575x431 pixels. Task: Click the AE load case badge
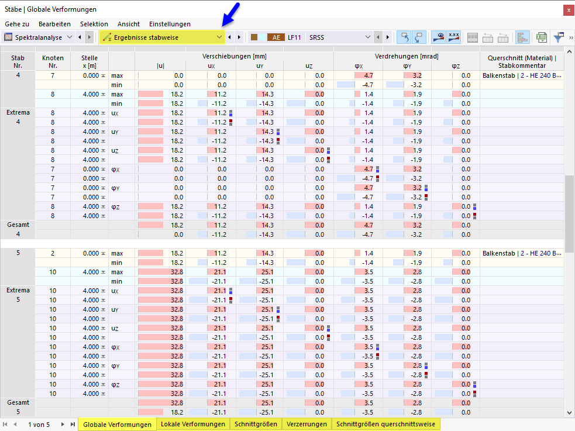tap(276, 37)
